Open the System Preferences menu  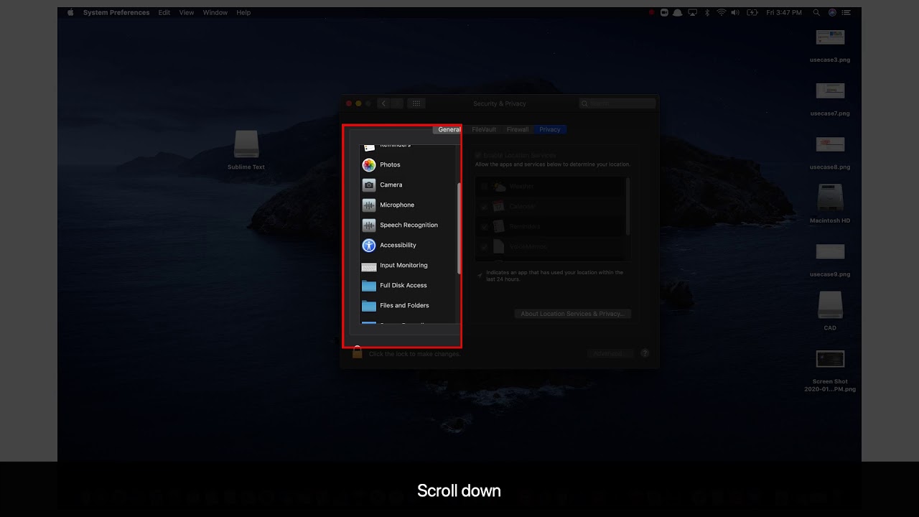pyautogui.click(x=116, y=12)
